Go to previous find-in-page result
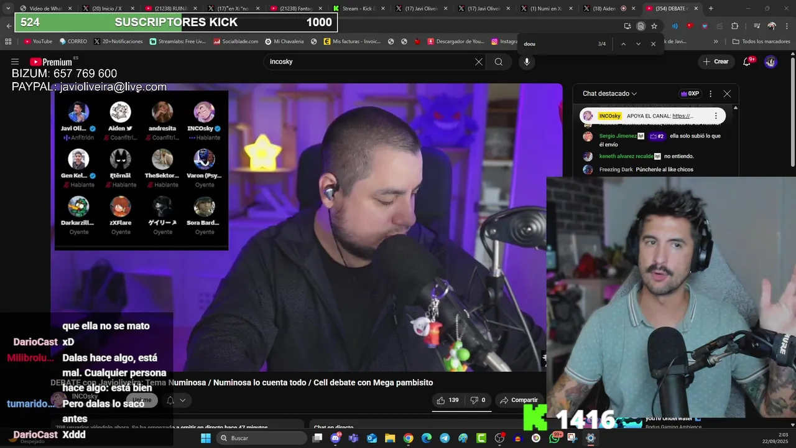This screenshot has height=448, width=796. [623, 44]
